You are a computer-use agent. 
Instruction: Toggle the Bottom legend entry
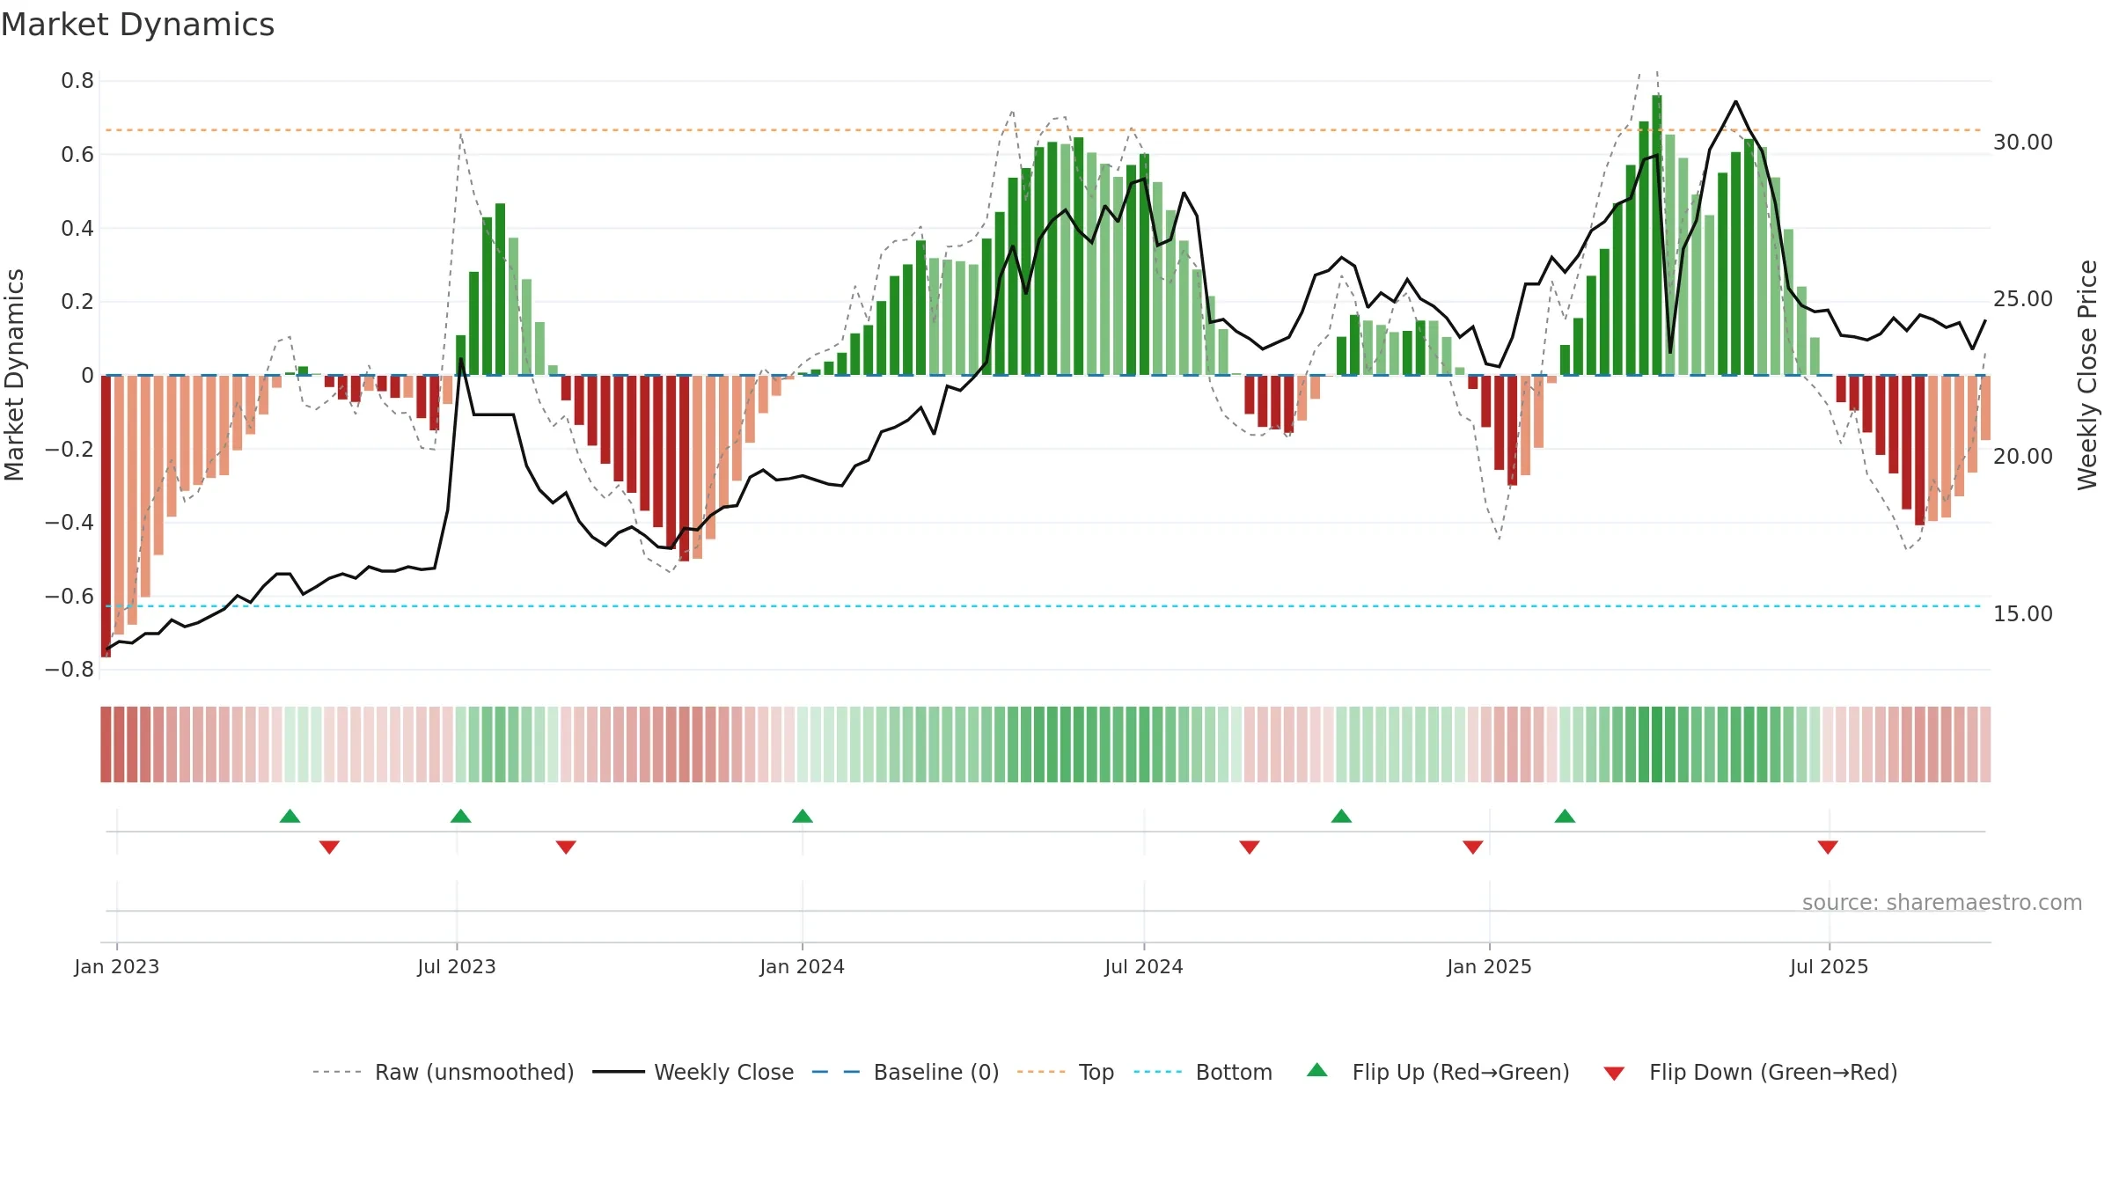pos(1203,1072)
